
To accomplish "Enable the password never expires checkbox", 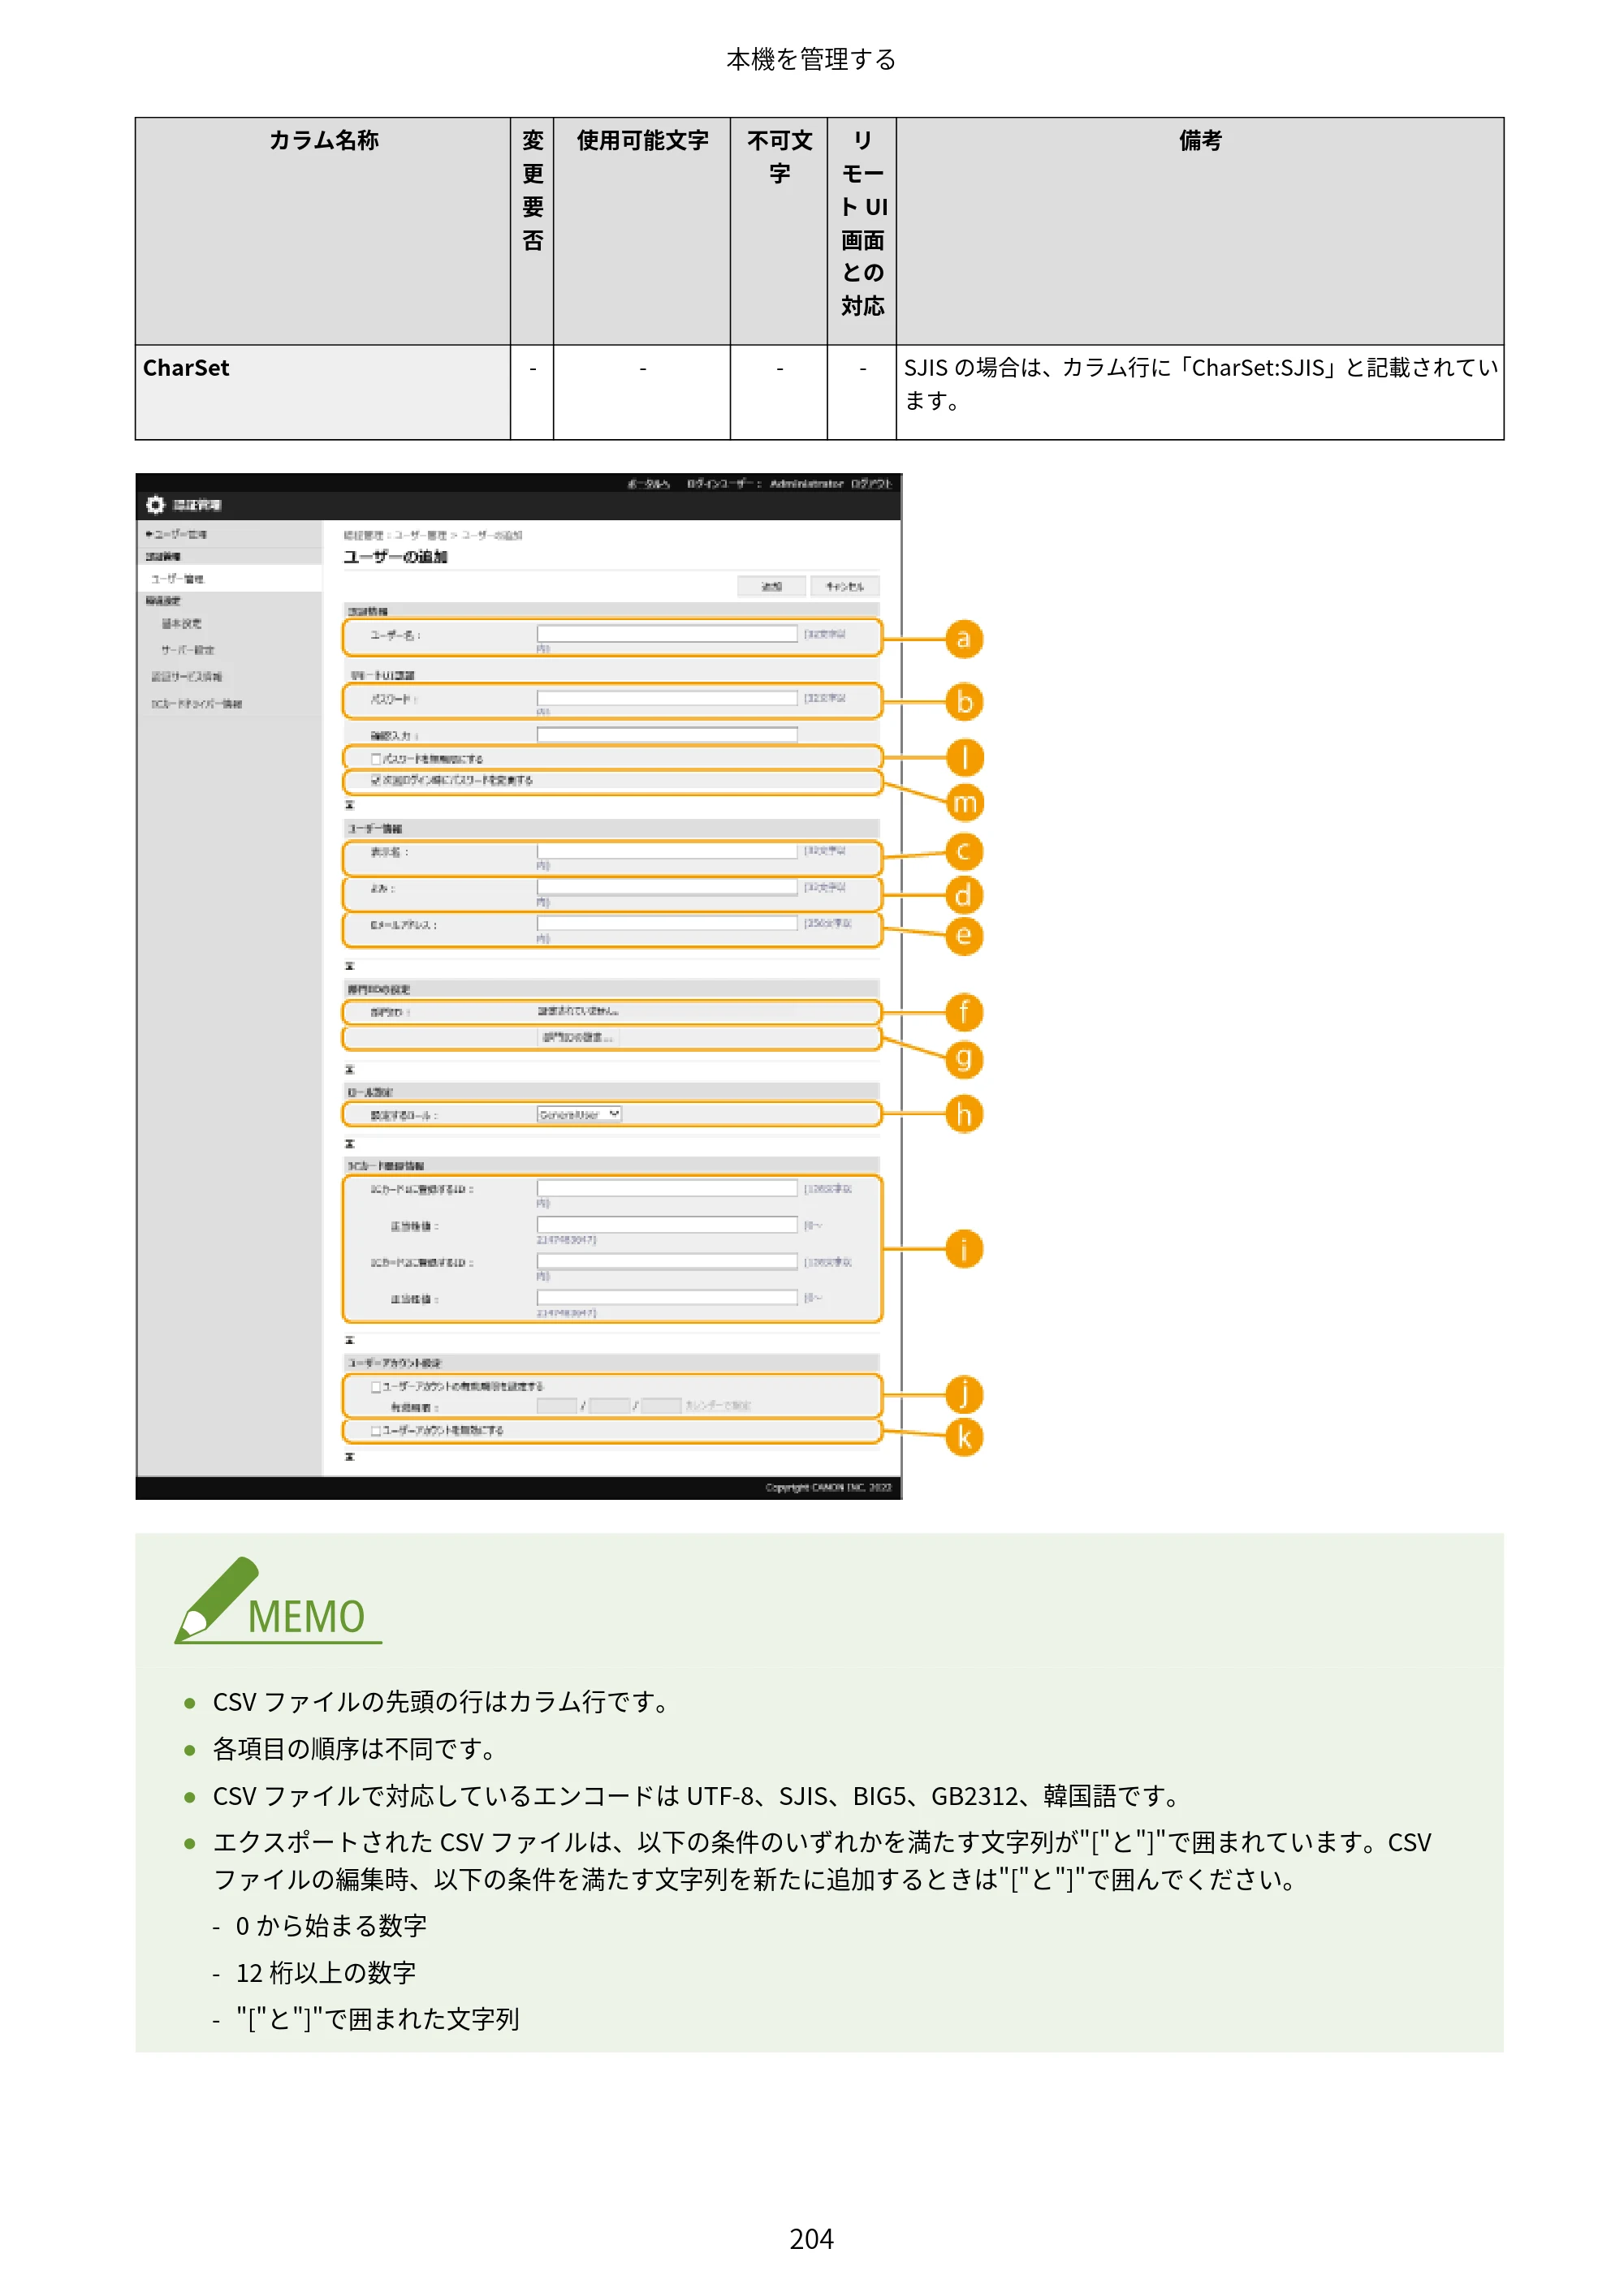I will [x=376, y=759].
